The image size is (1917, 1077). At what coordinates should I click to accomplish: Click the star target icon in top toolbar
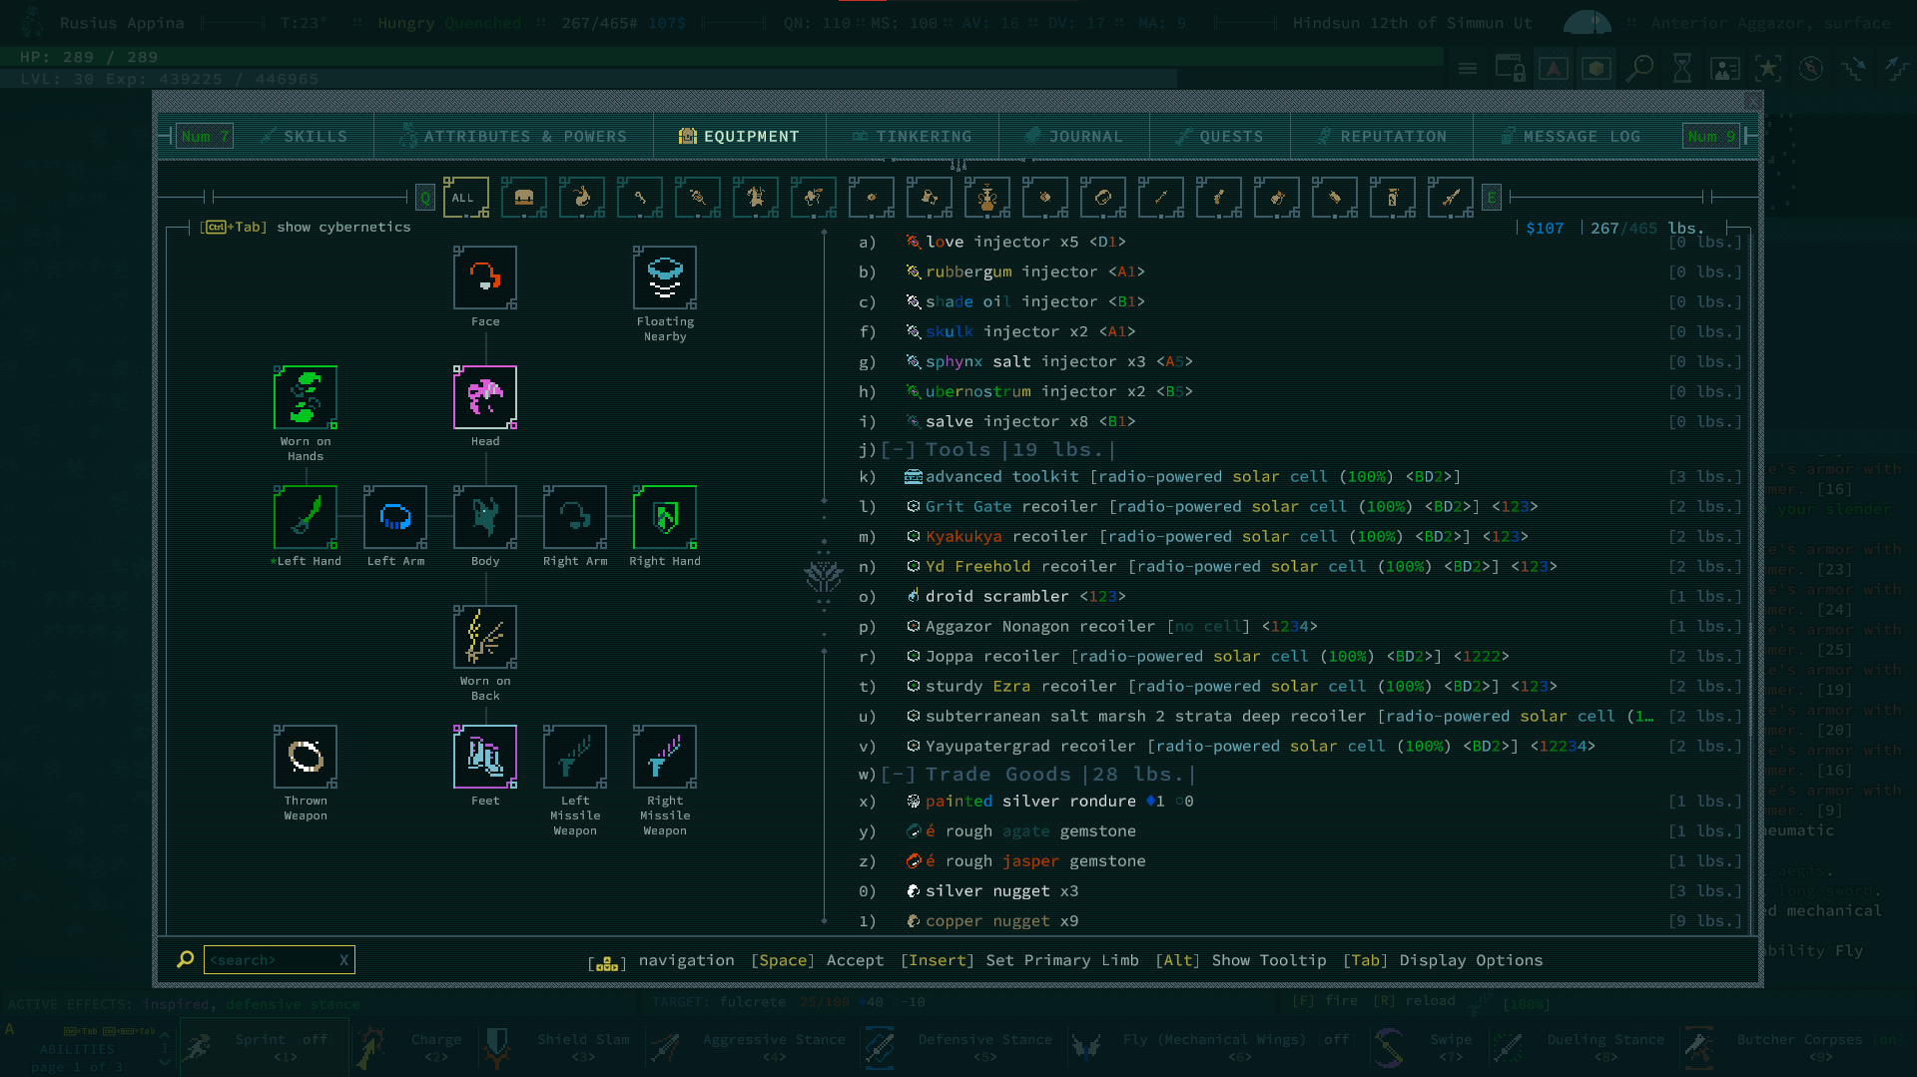[1768, 68]
